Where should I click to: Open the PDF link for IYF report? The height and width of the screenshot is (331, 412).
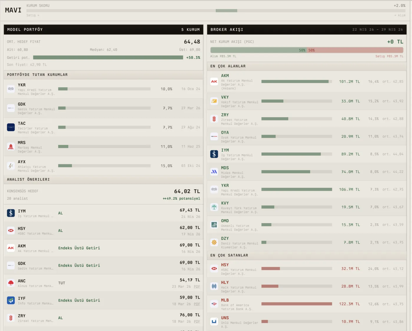[197, 304]
